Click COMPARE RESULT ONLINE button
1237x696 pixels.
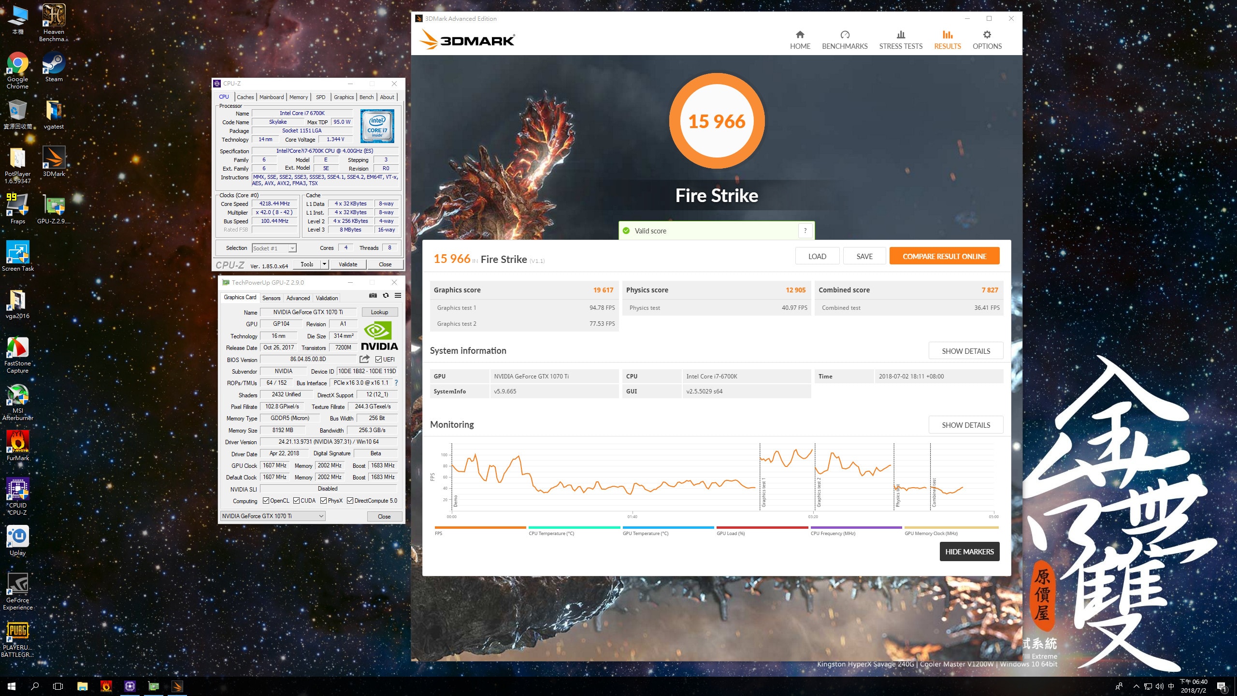[x=944, y=256]
